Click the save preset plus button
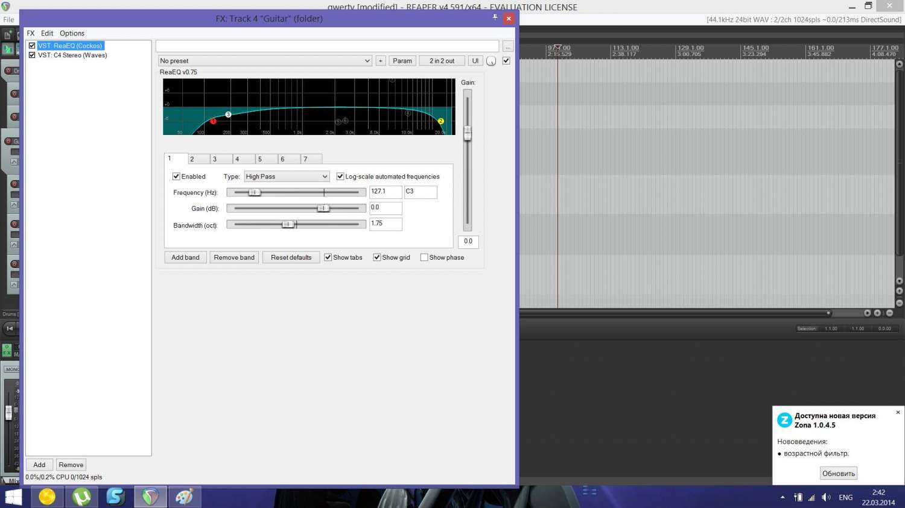 coord(380,61)
